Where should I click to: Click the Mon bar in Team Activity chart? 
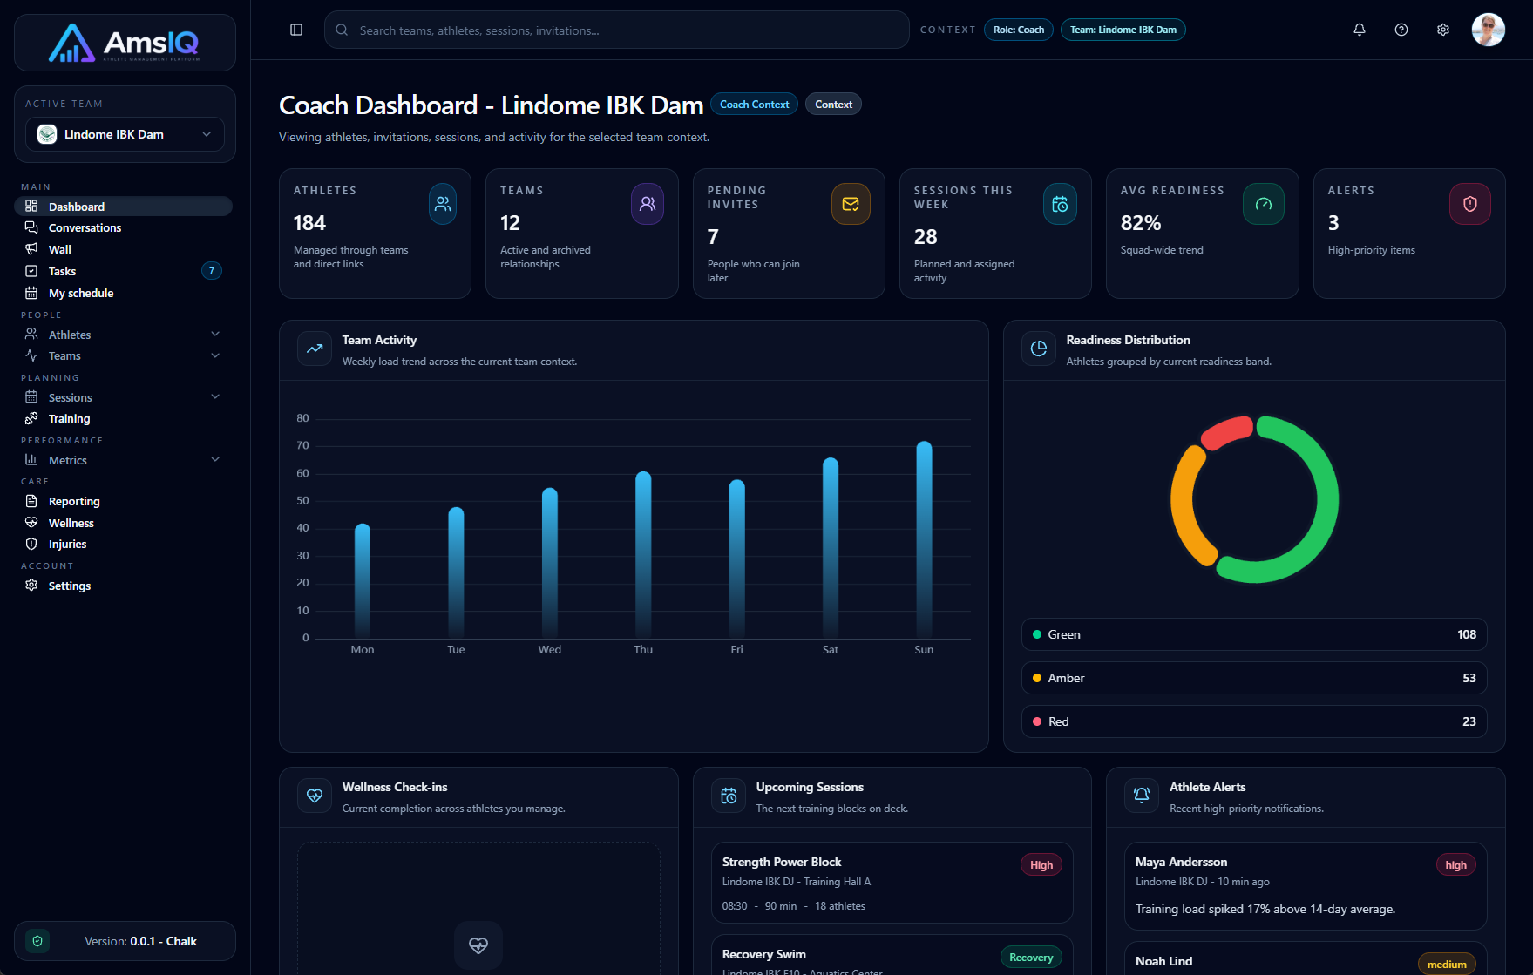pos(363,581)
